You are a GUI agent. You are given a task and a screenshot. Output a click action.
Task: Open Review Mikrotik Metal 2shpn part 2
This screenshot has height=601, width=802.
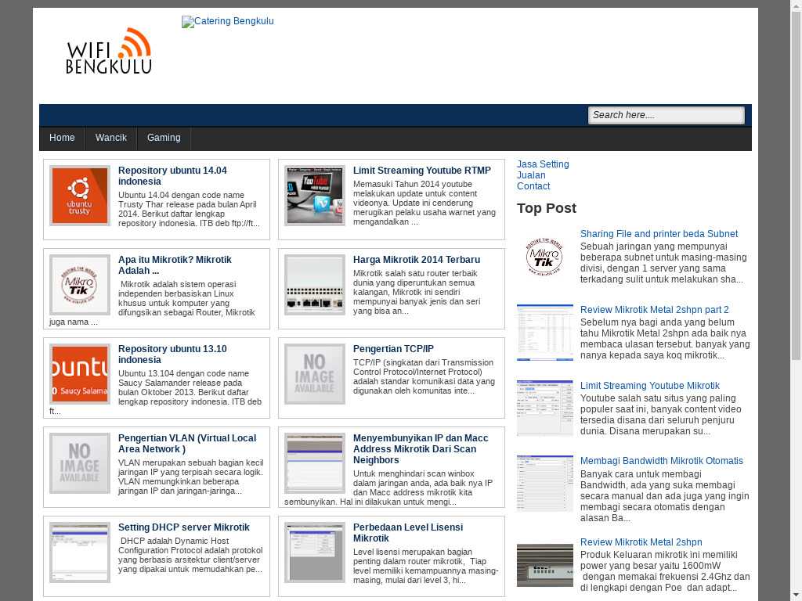[x=654, y=310]
